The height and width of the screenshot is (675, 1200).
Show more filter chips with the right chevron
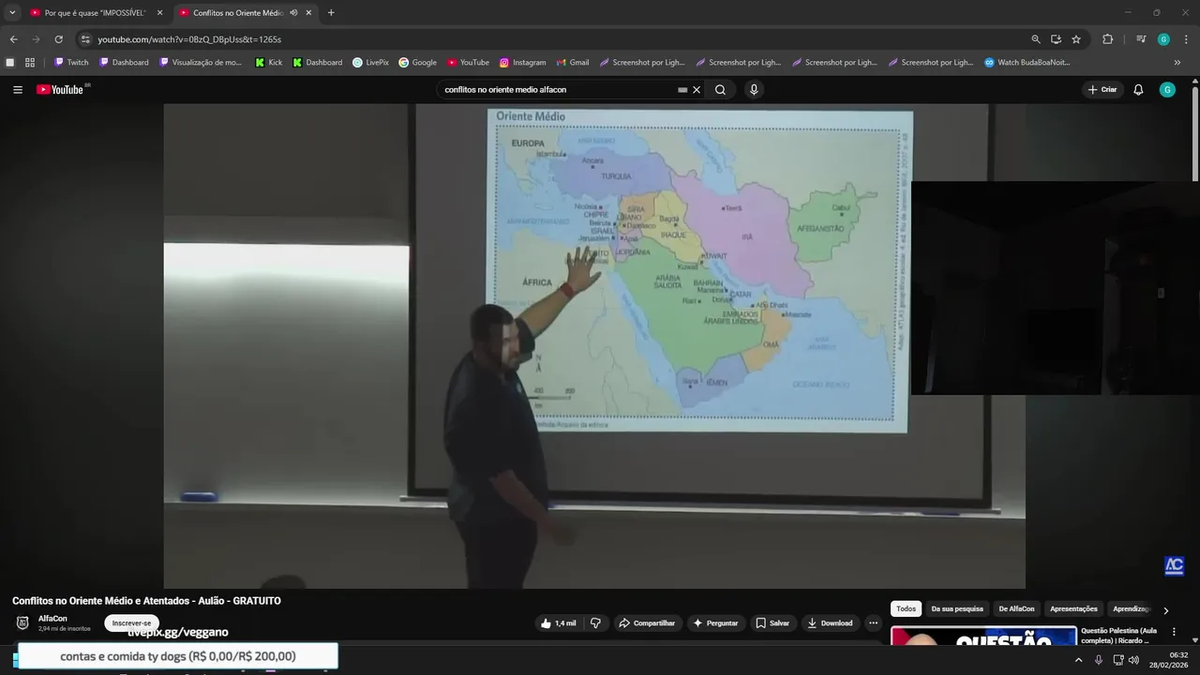(1165, 610)
